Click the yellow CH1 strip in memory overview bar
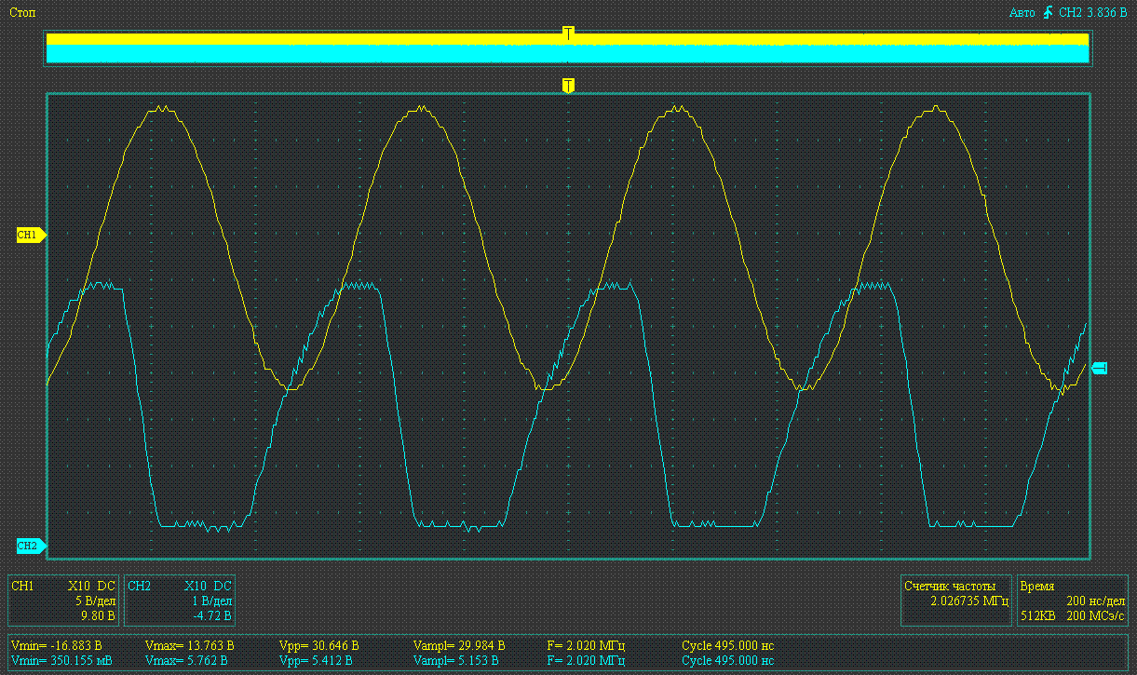Screen dimensions: 1137x675 (x=567, y=39)
